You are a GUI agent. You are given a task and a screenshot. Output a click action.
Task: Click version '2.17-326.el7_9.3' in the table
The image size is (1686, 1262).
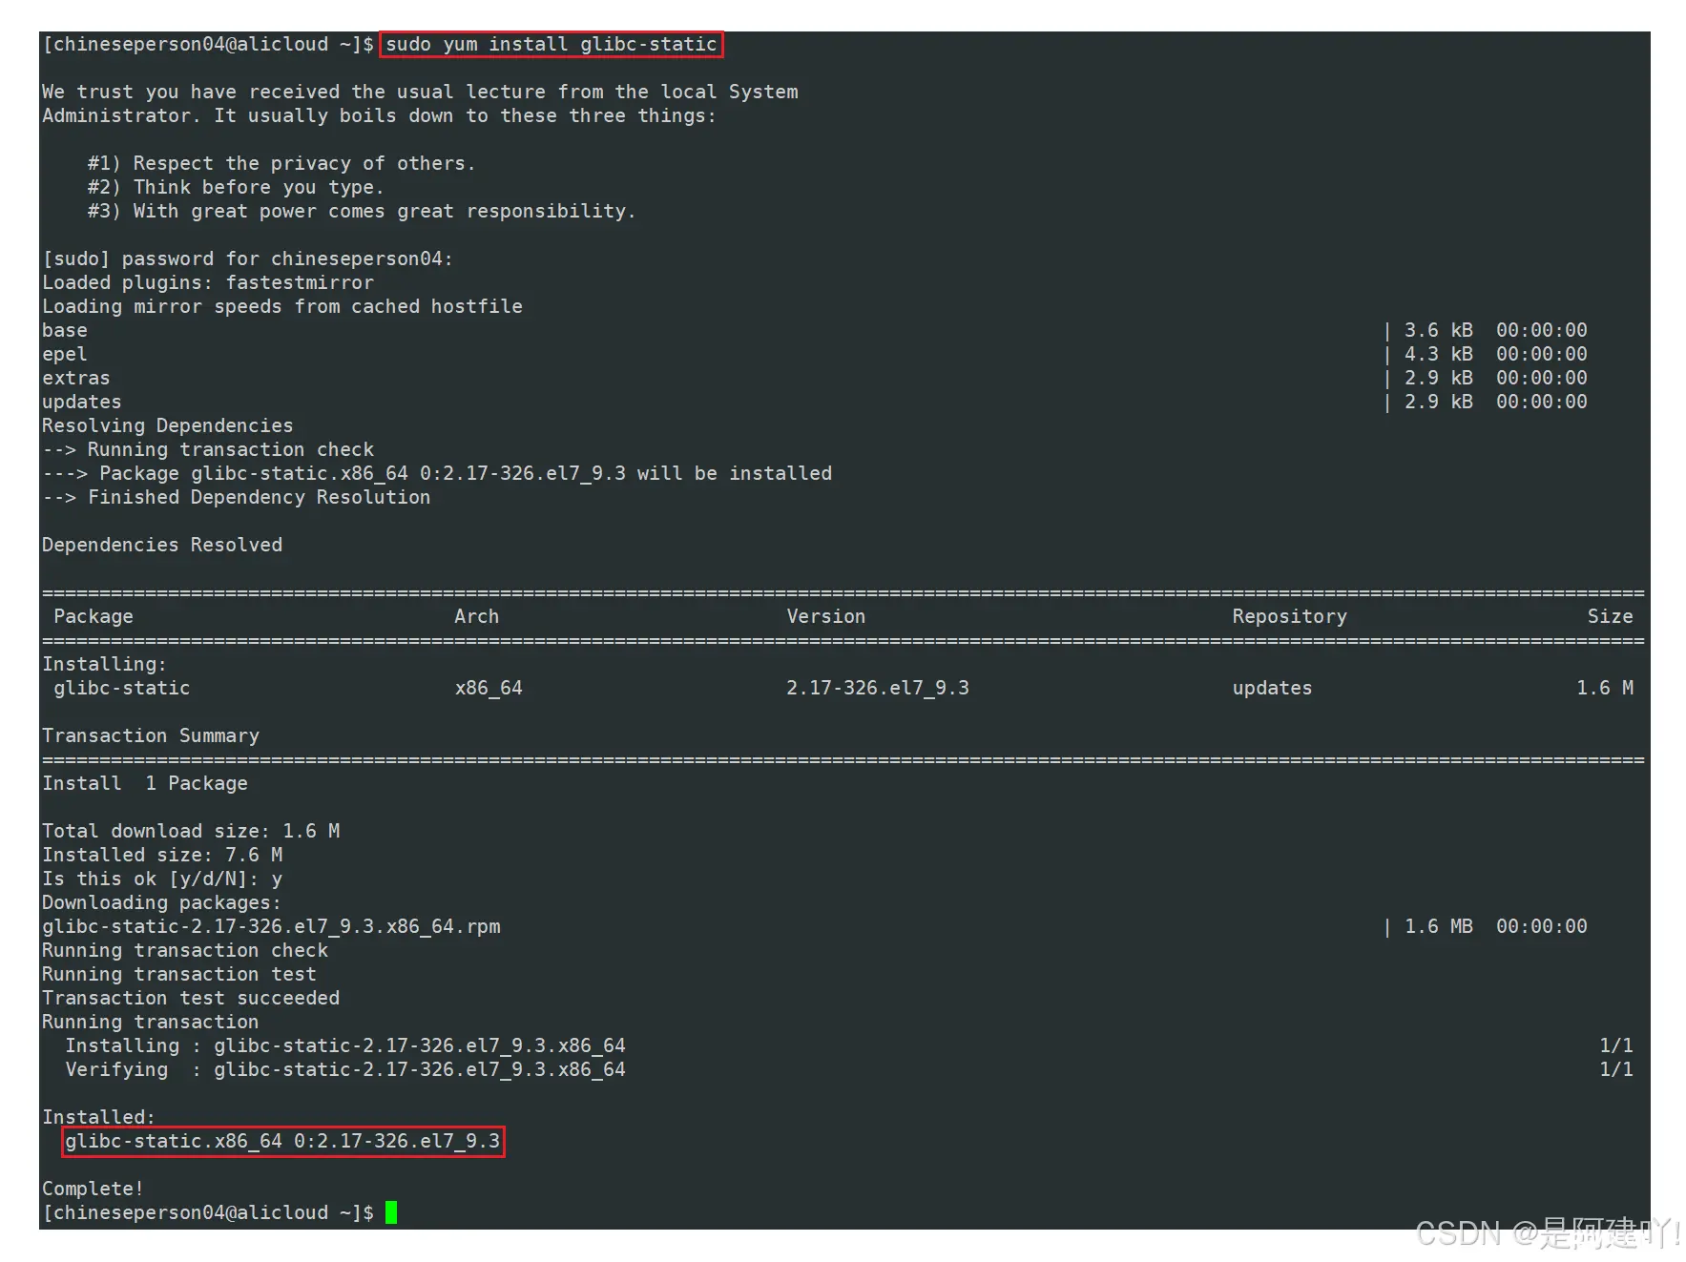tap(878, 688)
